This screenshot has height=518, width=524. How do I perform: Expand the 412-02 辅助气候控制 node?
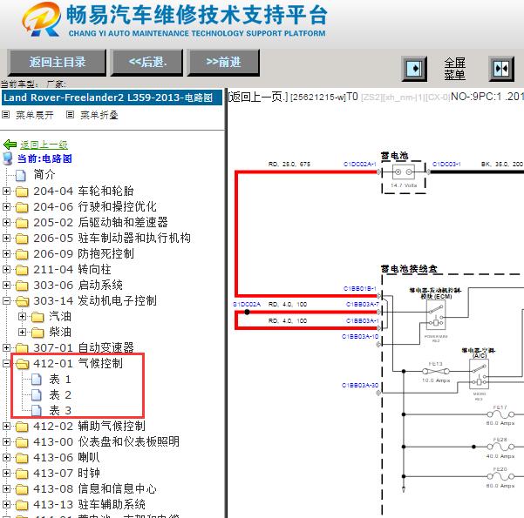click(x=6, y=427)
